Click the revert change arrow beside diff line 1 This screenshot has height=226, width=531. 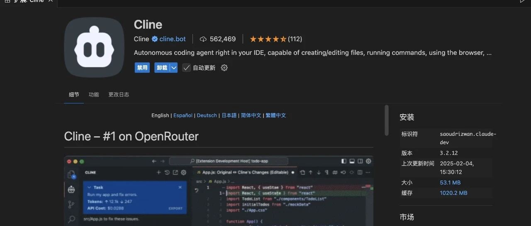coord(197,190)
